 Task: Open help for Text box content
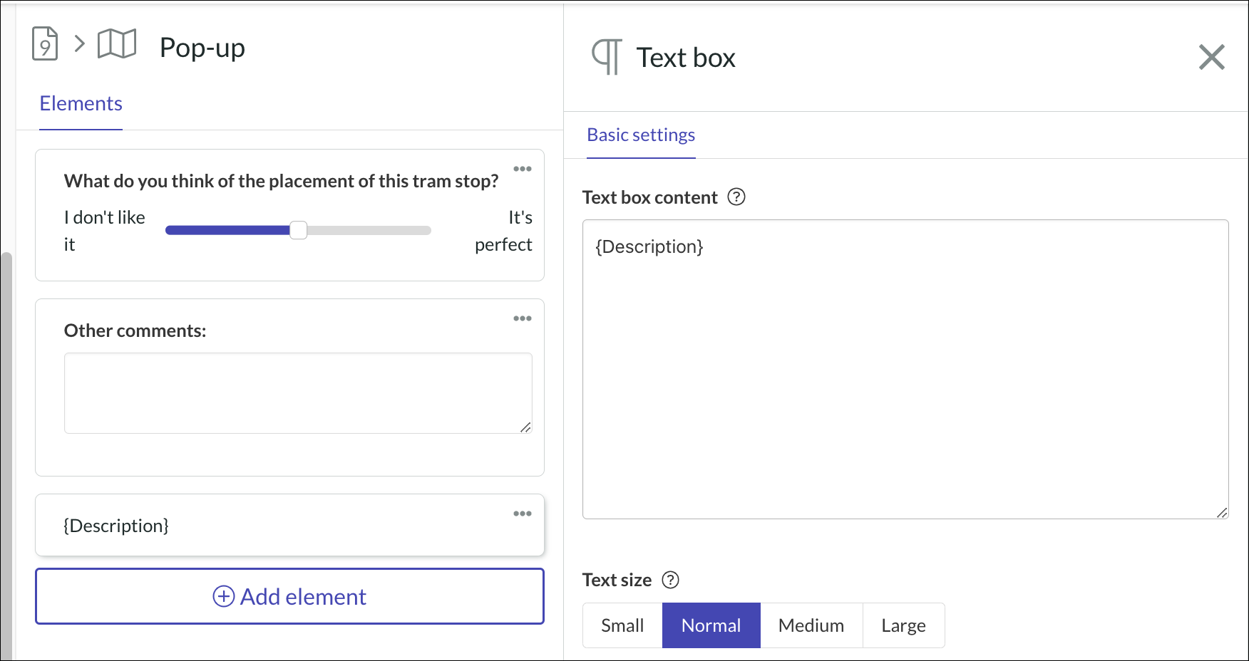pos(738,197)
